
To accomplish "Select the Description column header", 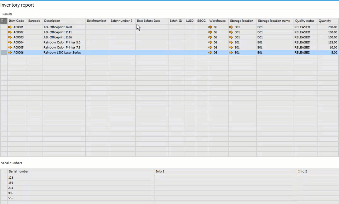I will click(64, 21).
